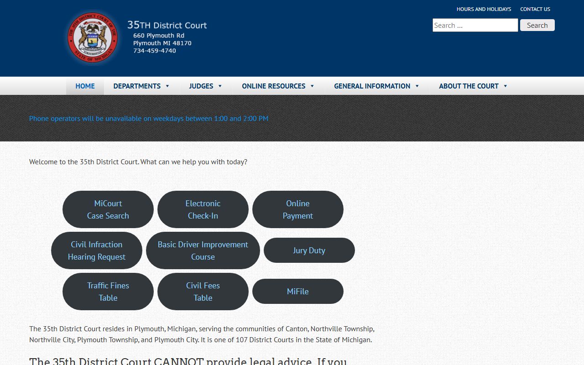Open Electronic Check-In
This screenshot has width=584, height=365.
(203, 209)
